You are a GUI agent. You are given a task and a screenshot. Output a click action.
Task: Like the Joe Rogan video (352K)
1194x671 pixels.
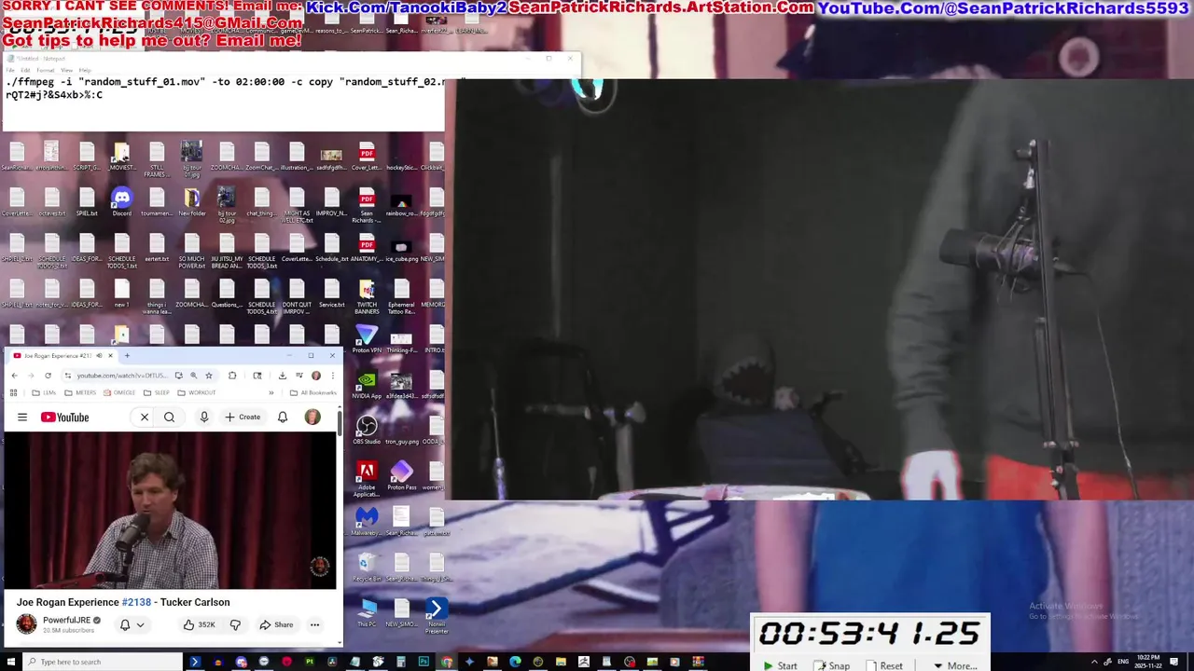[199, 624]
